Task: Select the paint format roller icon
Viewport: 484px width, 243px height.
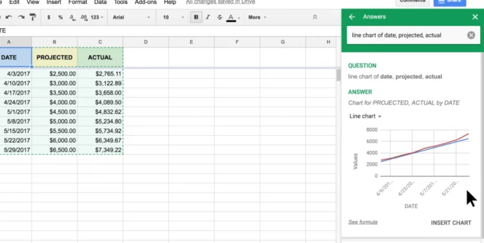Action: click(32, 17)
